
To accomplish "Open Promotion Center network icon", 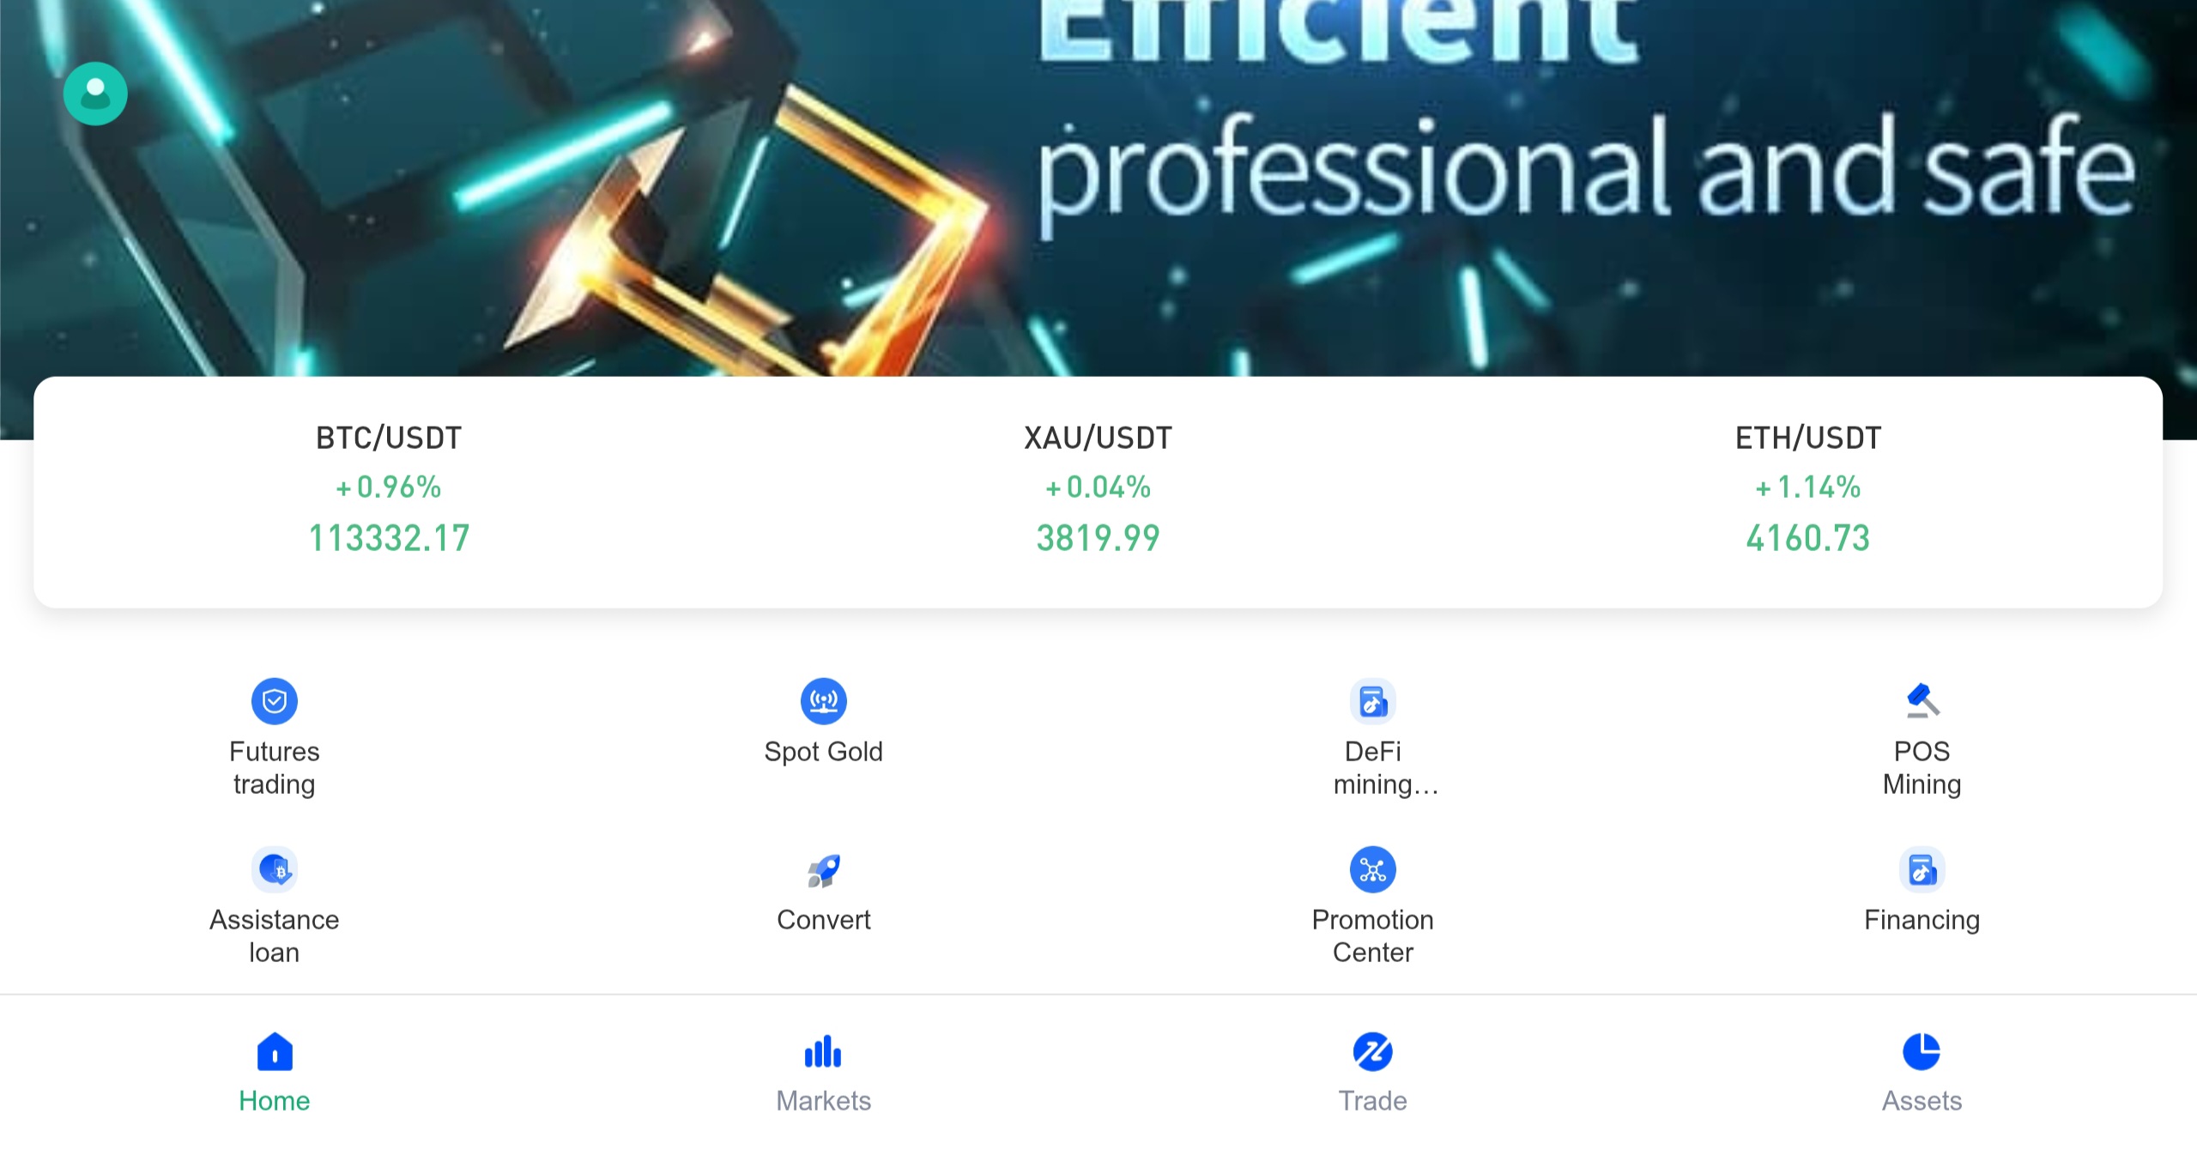I will (1373, 869).
